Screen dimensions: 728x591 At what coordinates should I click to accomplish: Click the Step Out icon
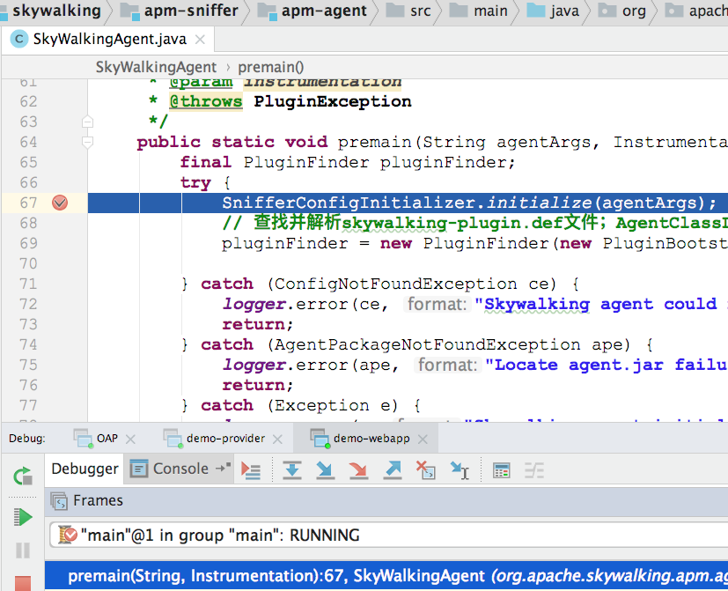point(393,470)
